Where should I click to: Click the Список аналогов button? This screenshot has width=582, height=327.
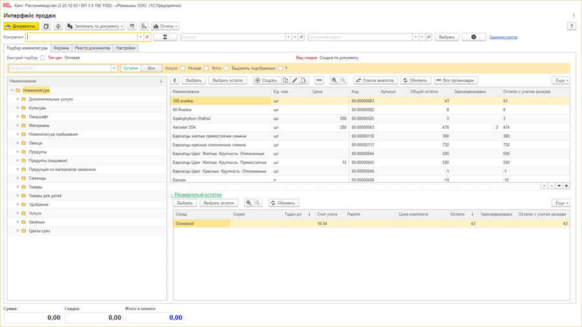376,81
